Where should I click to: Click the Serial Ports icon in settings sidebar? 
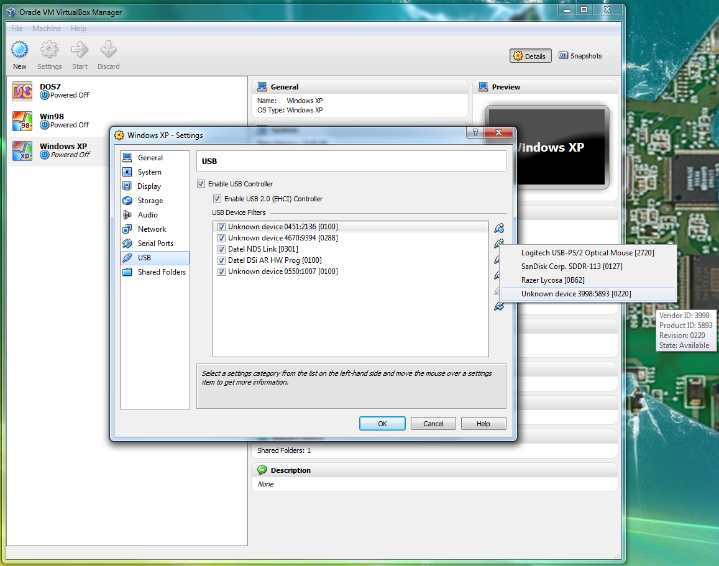tap(127, 243)
